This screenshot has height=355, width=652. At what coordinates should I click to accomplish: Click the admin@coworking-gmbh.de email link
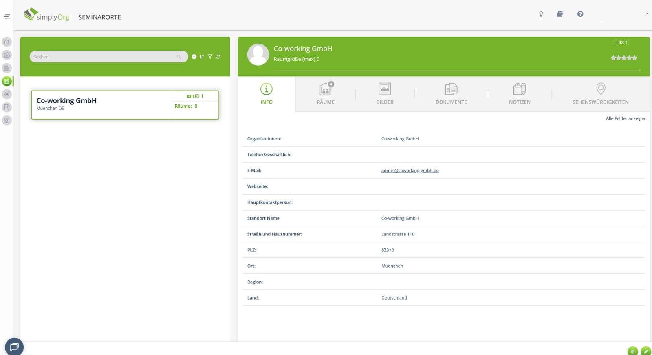coord(410,171)
